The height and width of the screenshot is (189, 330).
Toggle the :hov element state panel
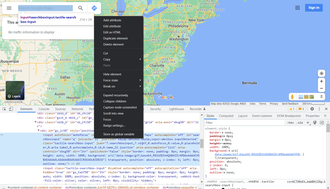tap(290, 123)
